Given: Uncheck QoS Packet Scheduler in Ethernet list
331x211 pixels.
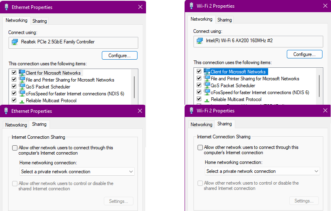Looking at the screenshot, I should pos(14,86).
